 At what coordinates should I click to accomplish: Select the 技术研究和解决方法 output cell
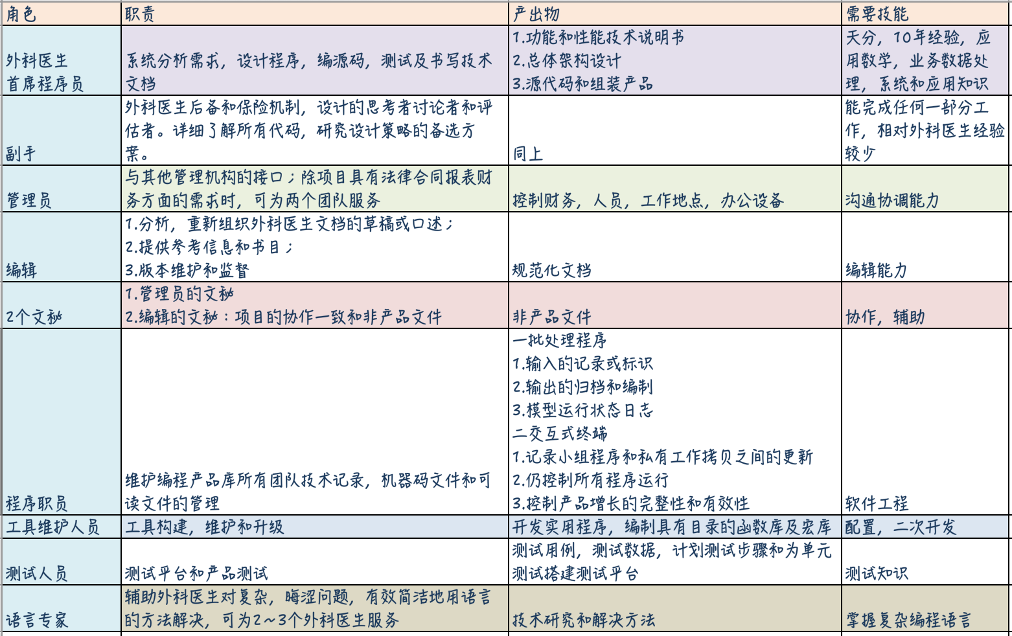tap(675, 608)
